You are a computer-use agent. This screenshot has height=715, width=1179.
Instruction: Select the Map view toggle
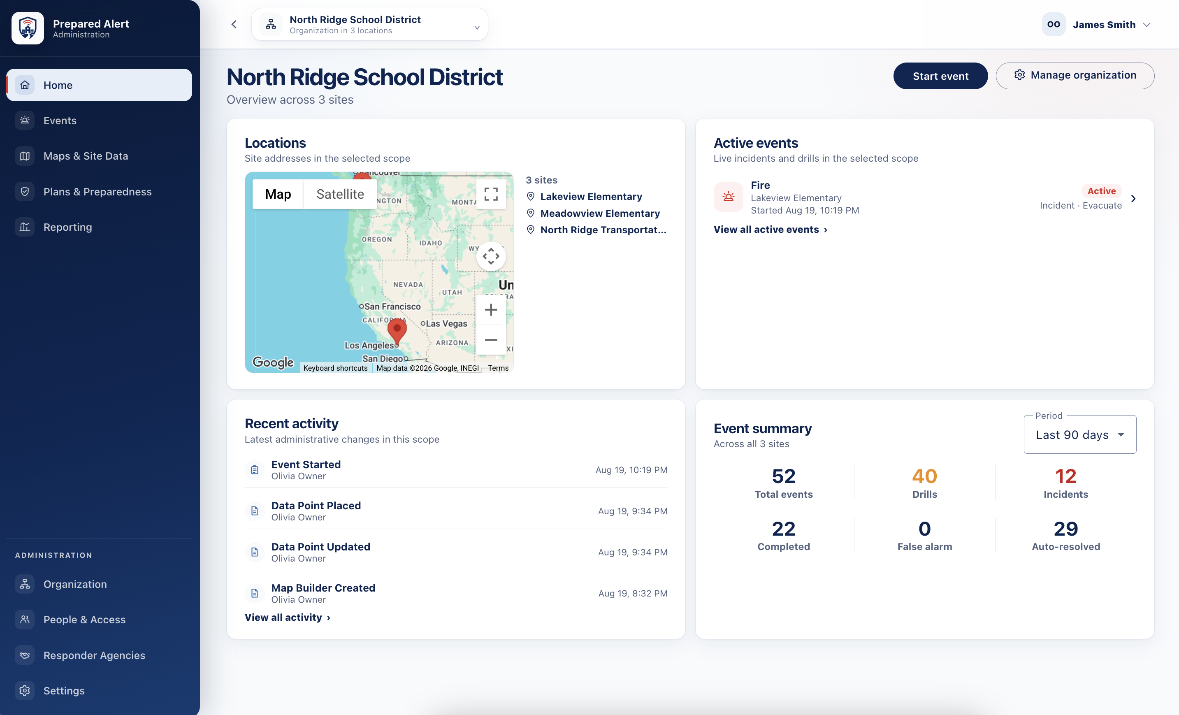coord(278,194)
